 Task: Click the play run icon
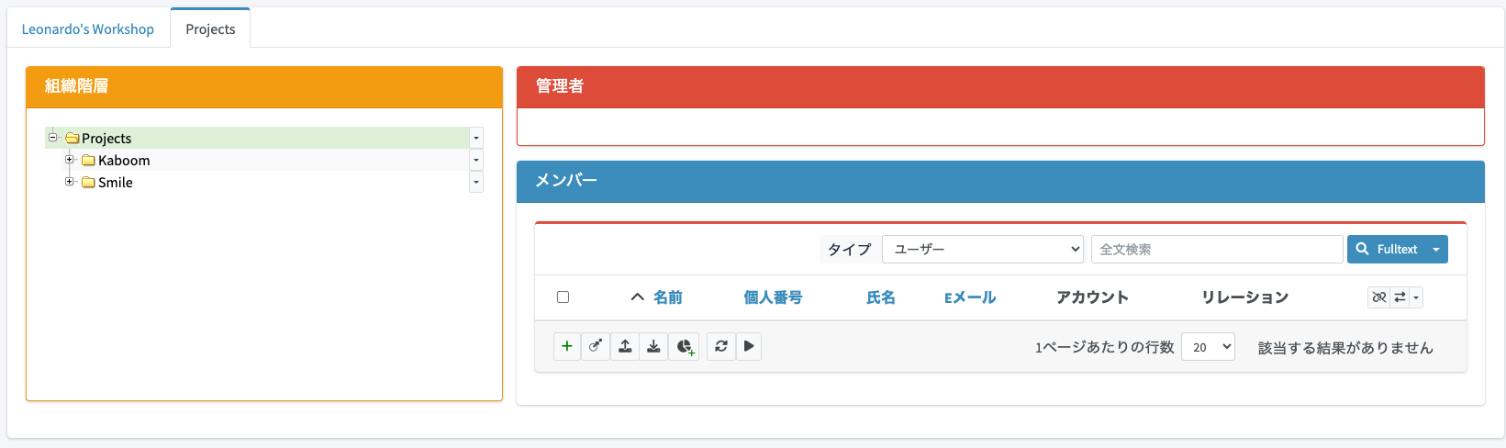[x=749, y=346]
